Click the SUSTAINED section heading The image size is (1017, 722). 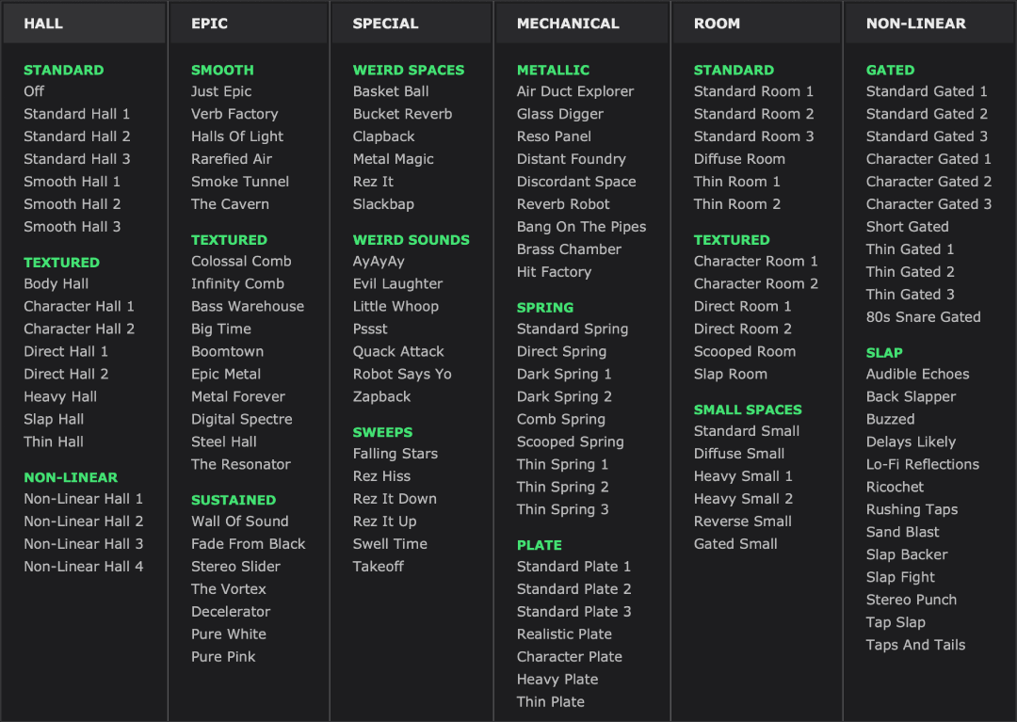(234, 500)
